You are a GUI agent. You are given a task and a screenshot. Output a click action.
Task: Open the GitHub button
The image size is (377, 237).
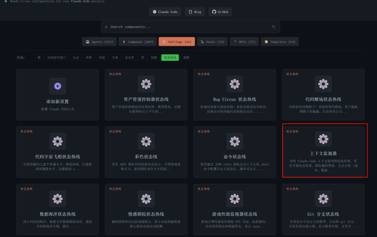click(x=220, y=12)
